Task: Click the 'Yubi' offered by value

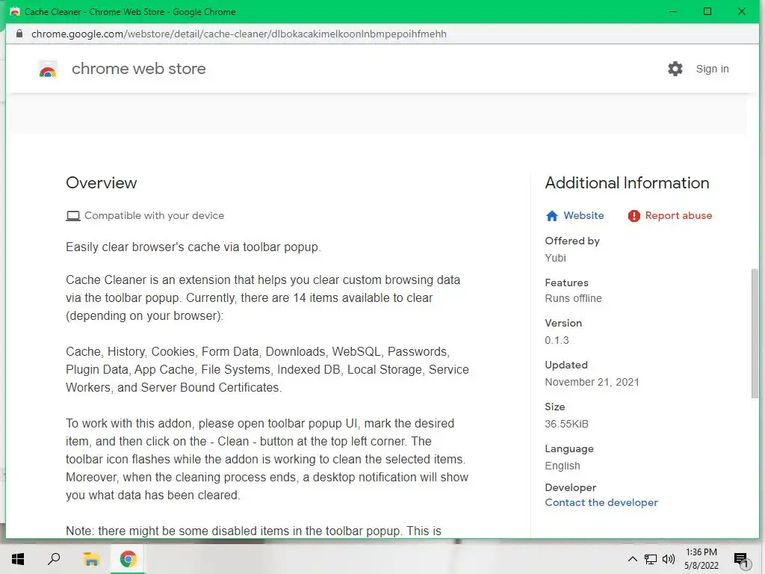Action: click(x=555, y=258)
